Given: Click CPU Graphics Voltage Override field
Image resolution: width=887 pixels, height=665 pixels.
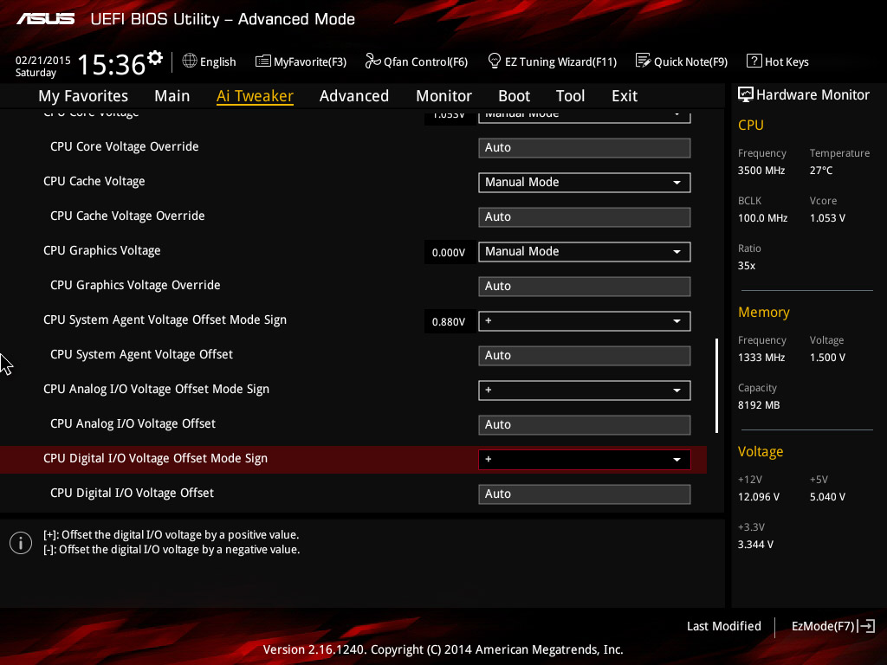Looking at the screenshot, I should 585,286.
